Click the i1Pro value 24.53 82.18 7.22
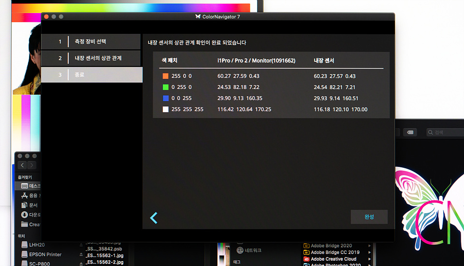Viewport: 464px width, 266px height. pos(238,87)
